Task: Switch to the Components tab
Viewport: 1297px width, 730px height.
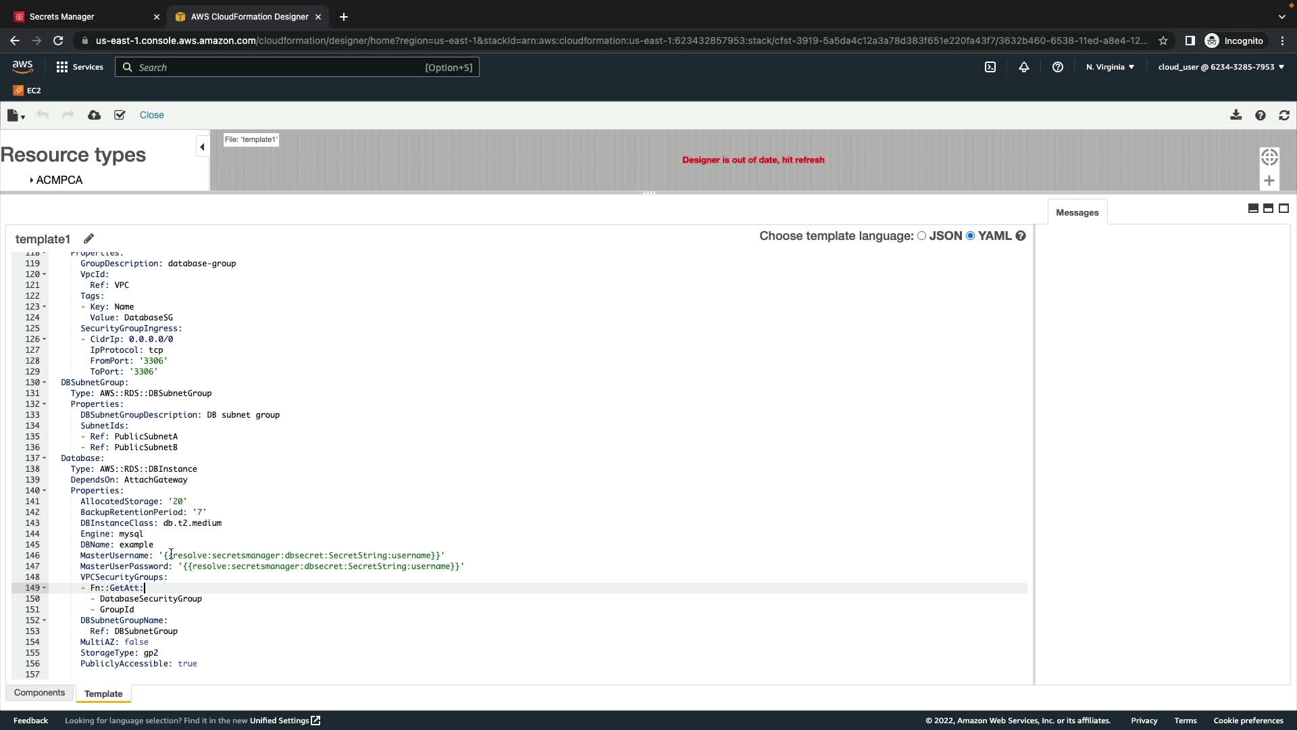Action: 39,693
